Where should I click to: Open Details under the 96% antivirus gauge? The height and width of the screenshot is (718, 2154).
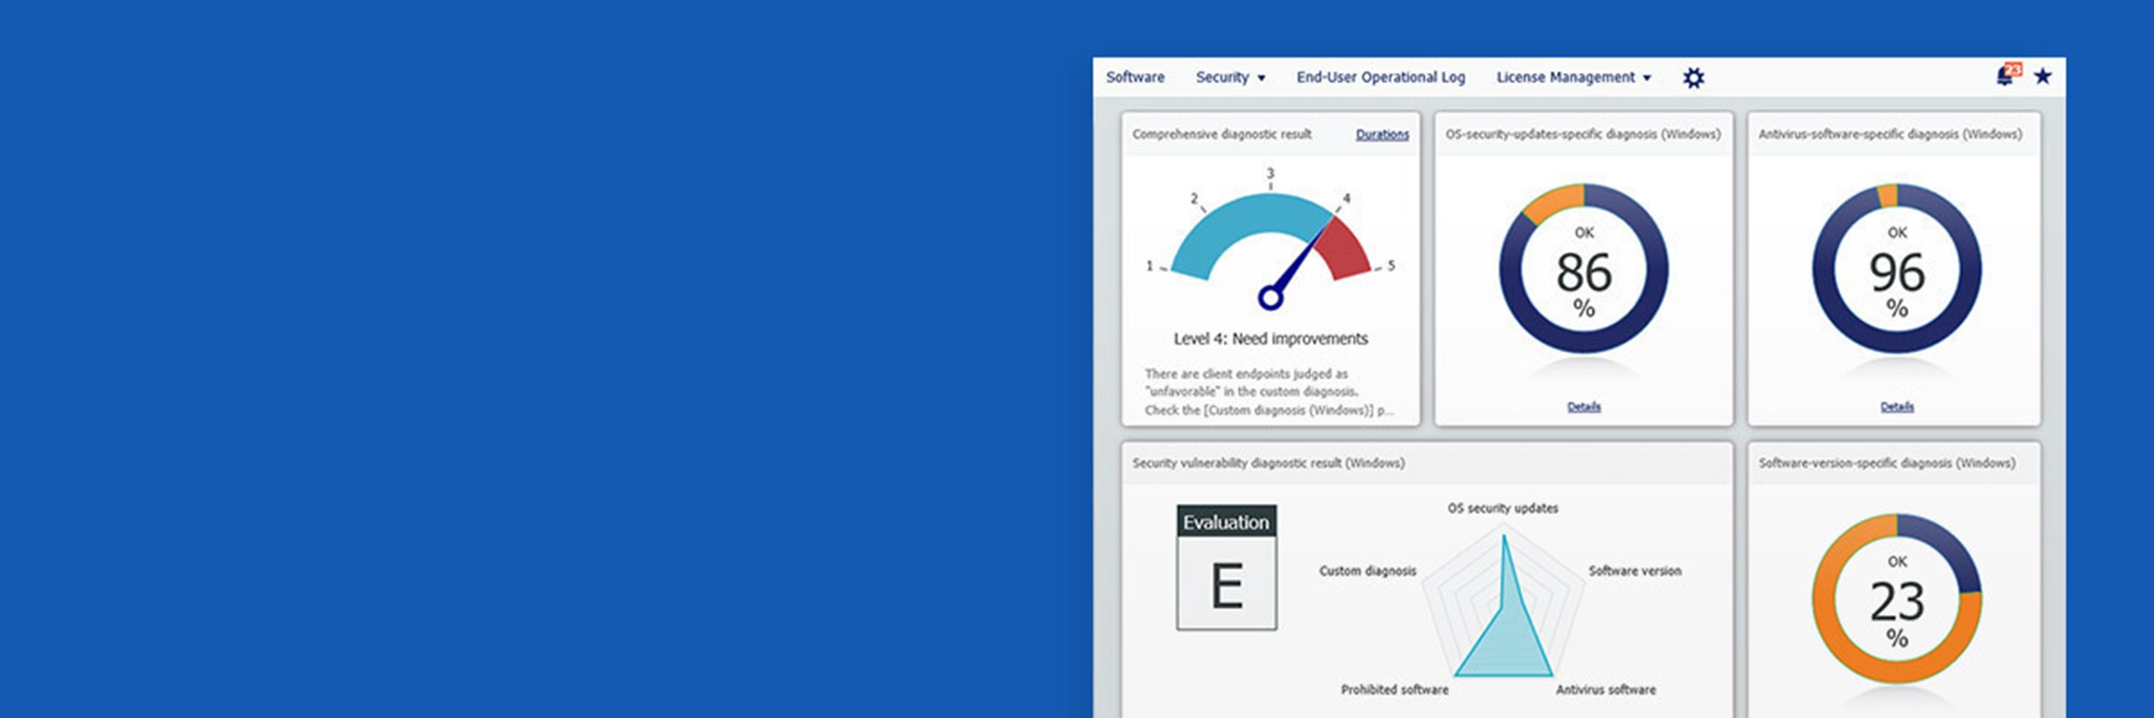pos(1897,406)
